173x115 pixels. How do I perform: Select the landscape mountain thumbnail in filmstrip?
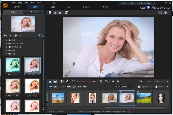tap(144, 98)
